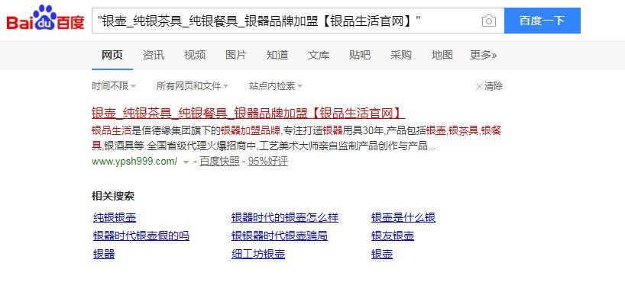This screenshot has height=282, width=625.
Task: Open the 百度快照 cached link
Action: (x=219, y=162)
